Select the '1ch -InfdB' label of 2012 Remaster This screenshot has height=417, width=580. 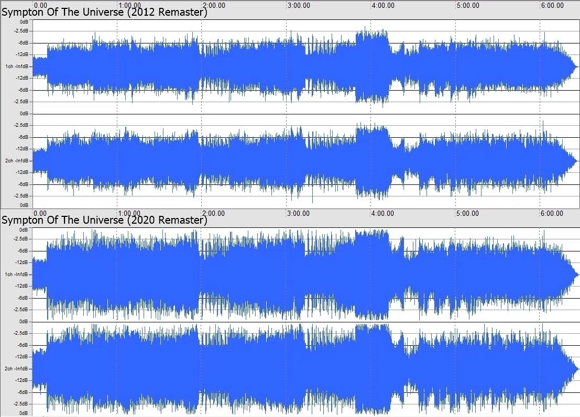[x=17, y=66]
